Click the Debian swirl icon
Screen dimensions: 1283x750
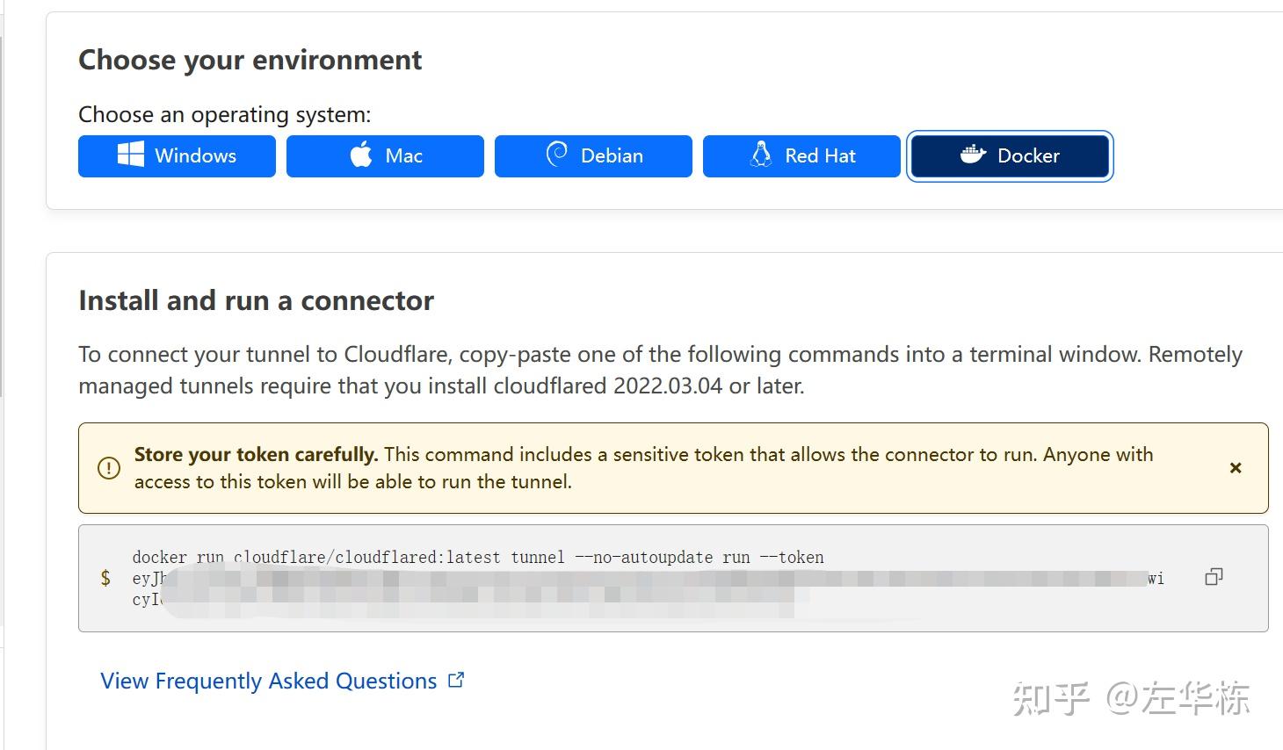tap(557, 155)
